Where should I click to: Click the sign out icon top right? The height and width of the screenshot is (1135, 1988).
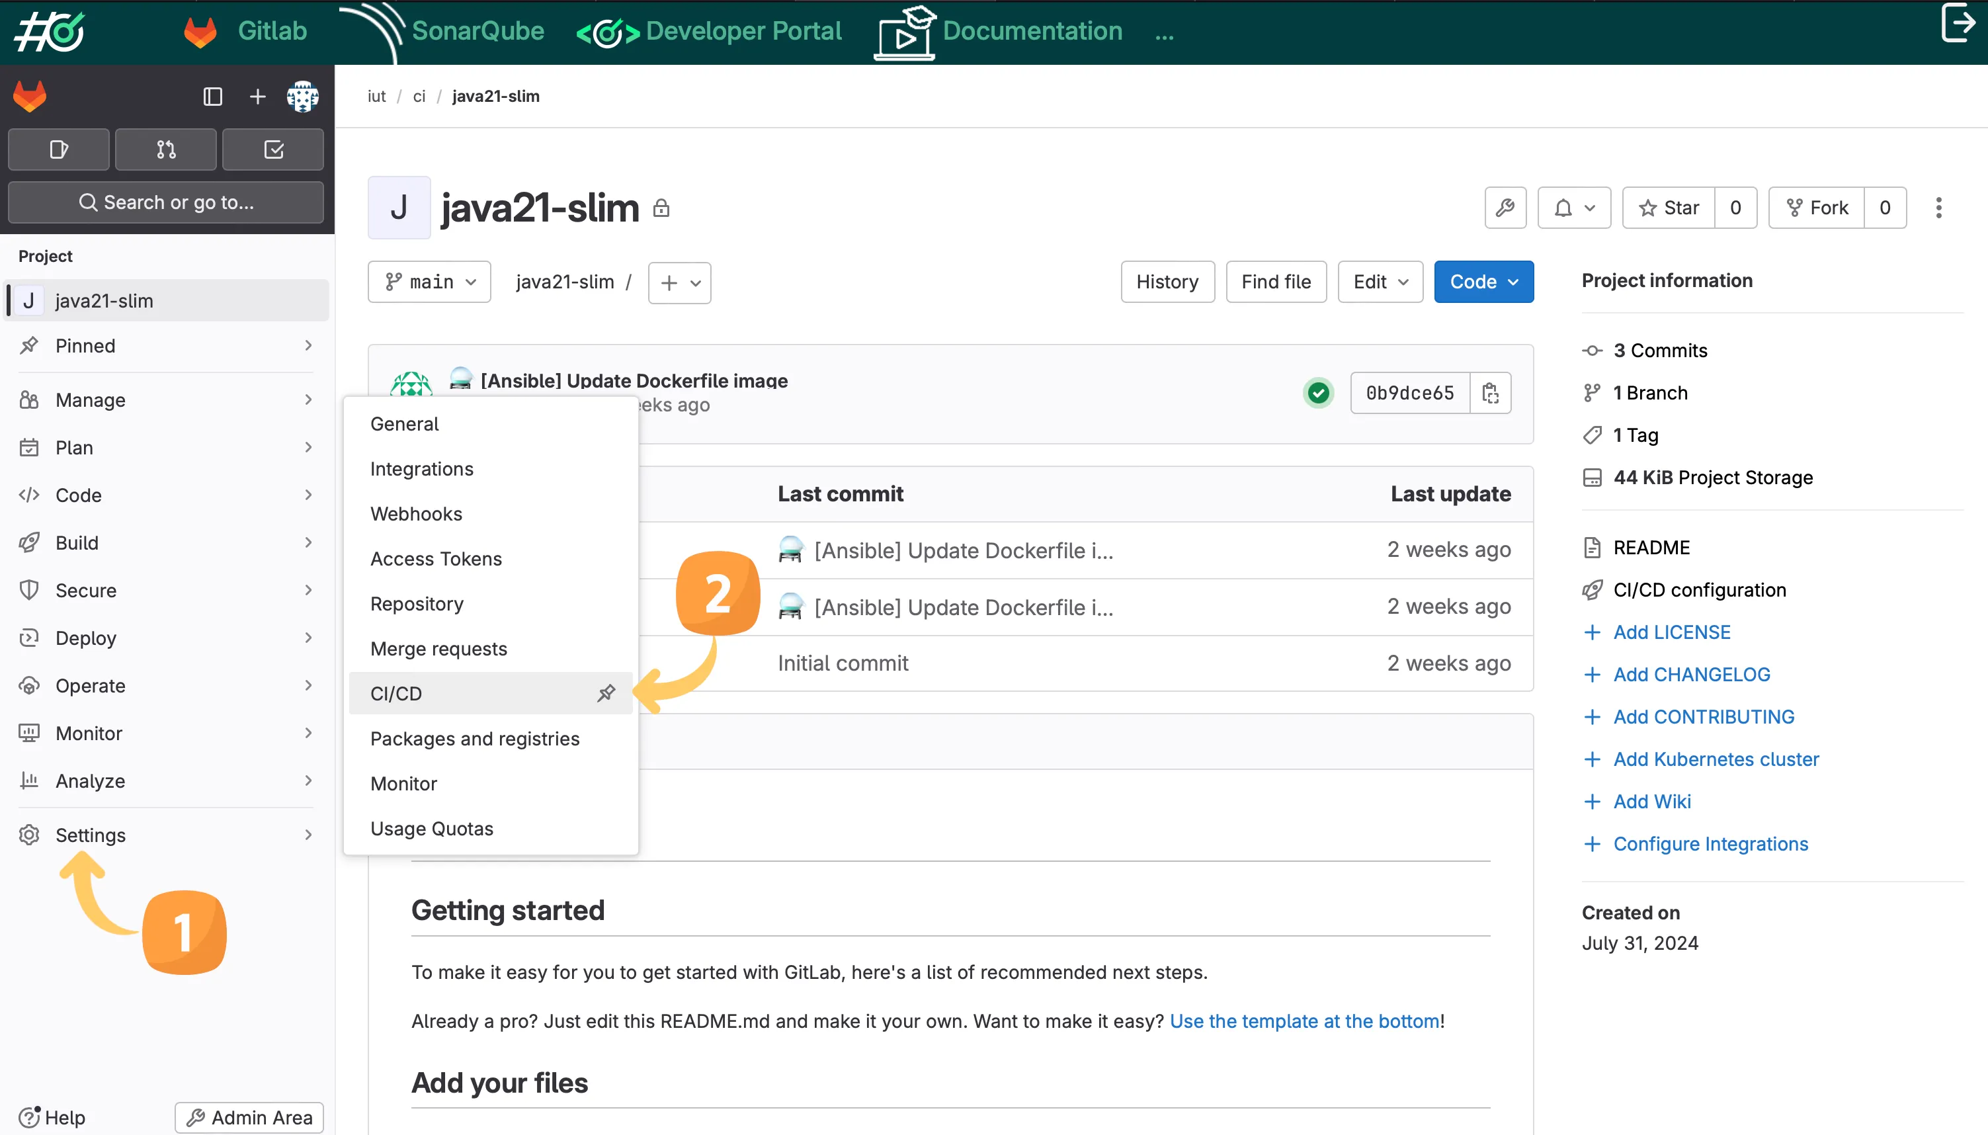[x=1958, y=23]
